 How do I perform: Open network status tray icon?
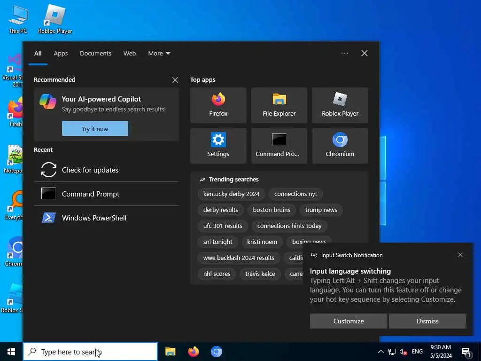click(392, 352)
